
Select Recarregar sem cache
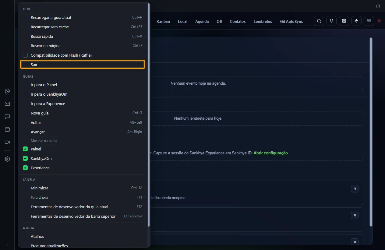[x=83, y=27]
